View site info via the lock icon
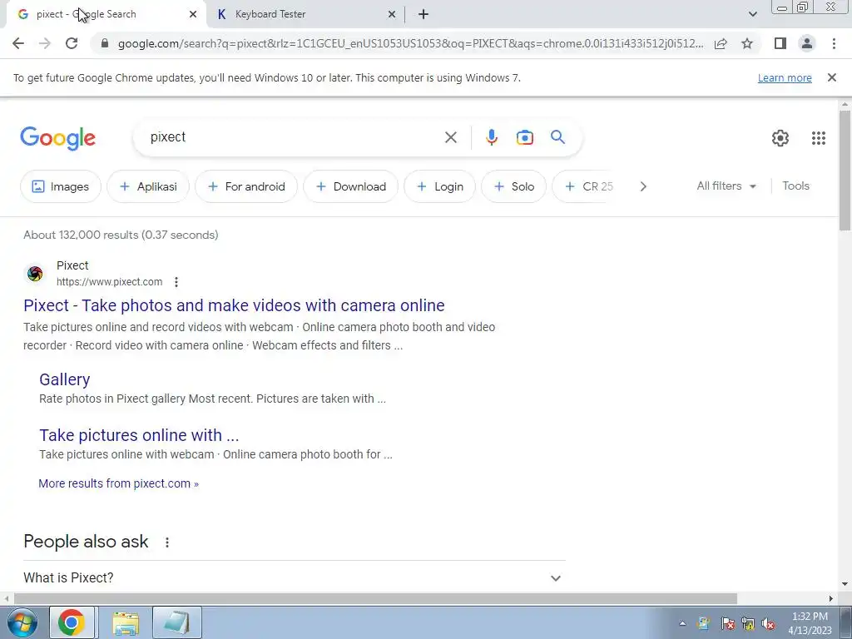The height and width of the screenshot is (639, 852). 105,43
